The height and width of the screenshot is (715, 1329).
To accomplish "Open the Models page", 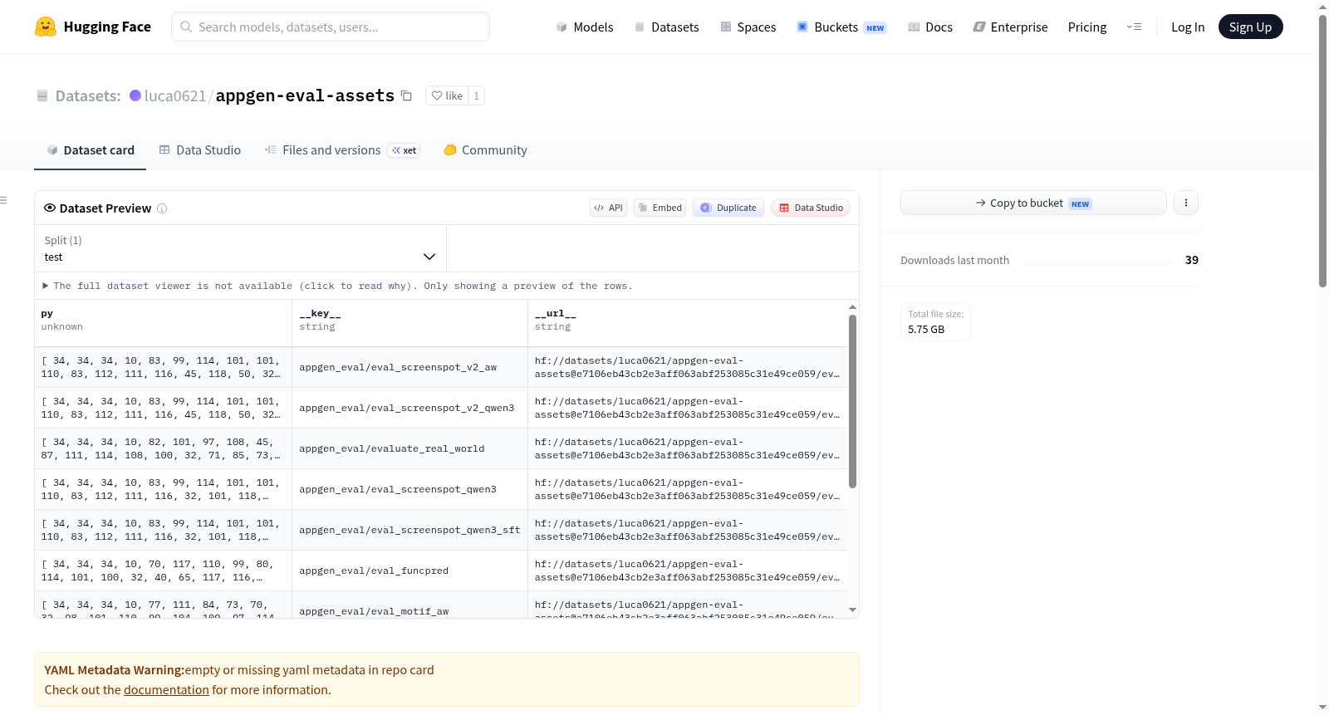I will click(585, 27).
